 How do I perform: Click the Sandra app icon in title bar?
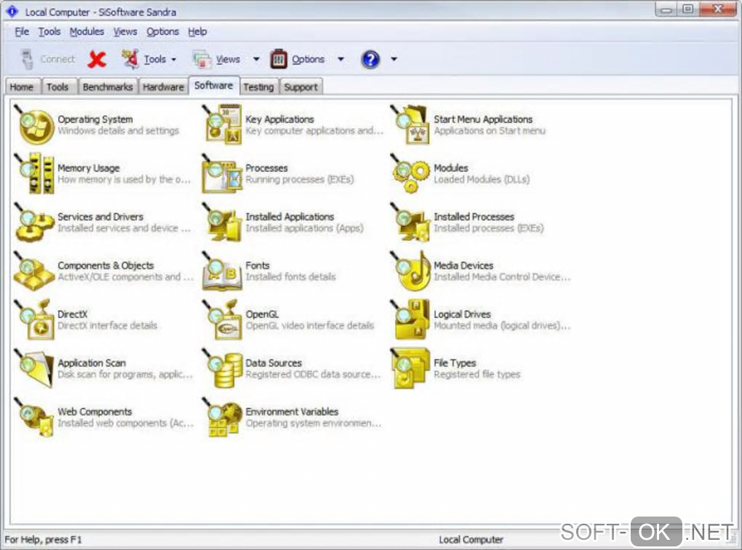(x=12, y=12)
